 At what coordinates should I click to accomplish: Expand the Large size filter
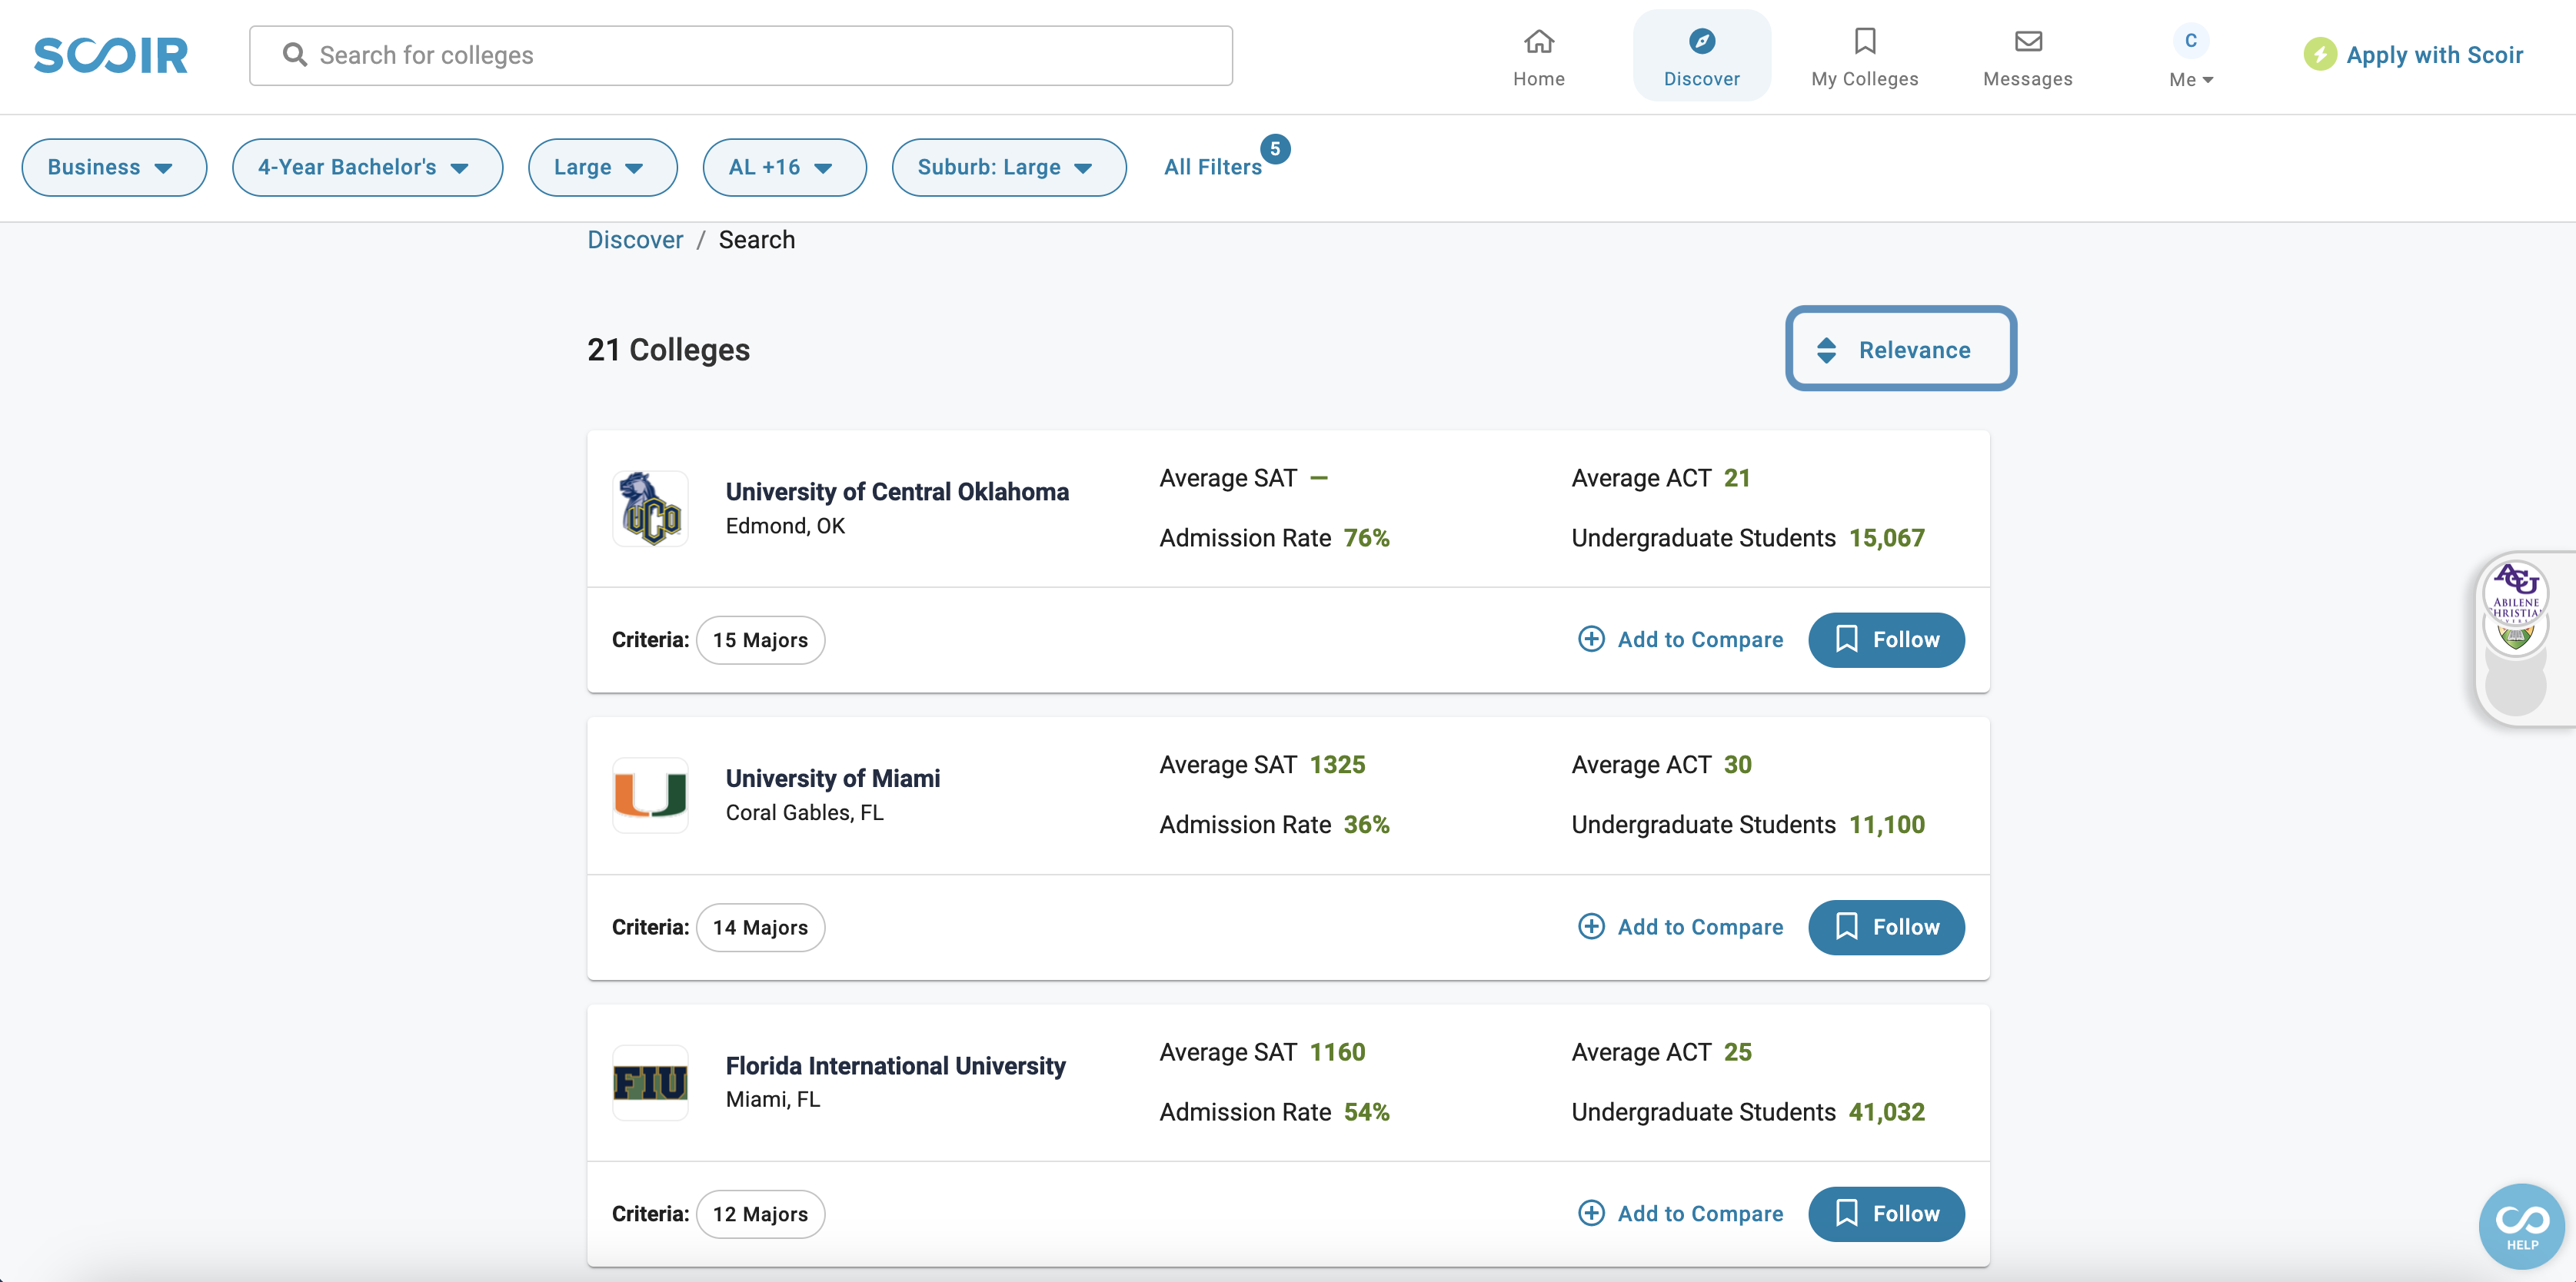pos(602,167)
